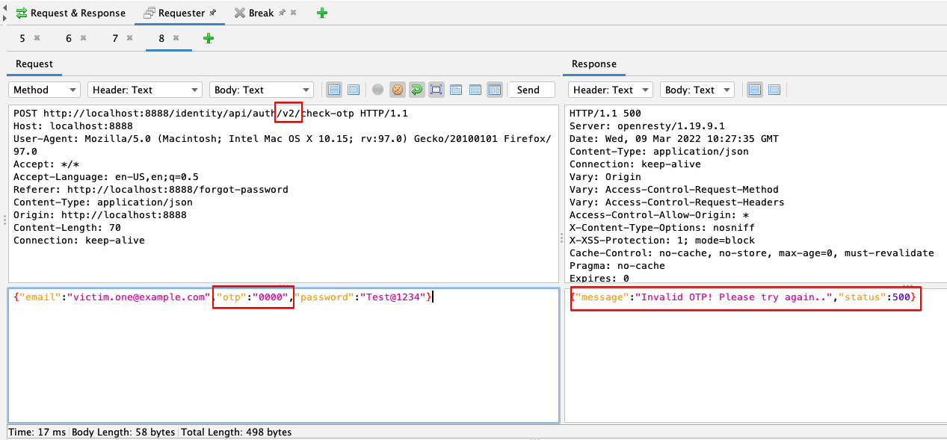This screenshot has width=947, height=440.
Task: Open response Header: Text dropdown
Action: point(611,90)
